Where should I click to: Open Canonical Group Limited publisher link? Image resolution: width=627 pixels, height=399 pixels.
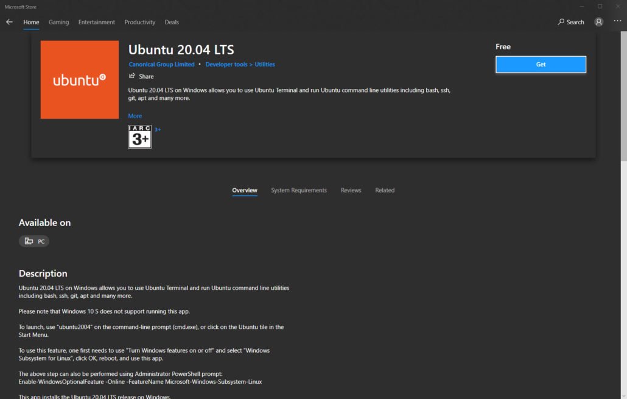(161, 65)
